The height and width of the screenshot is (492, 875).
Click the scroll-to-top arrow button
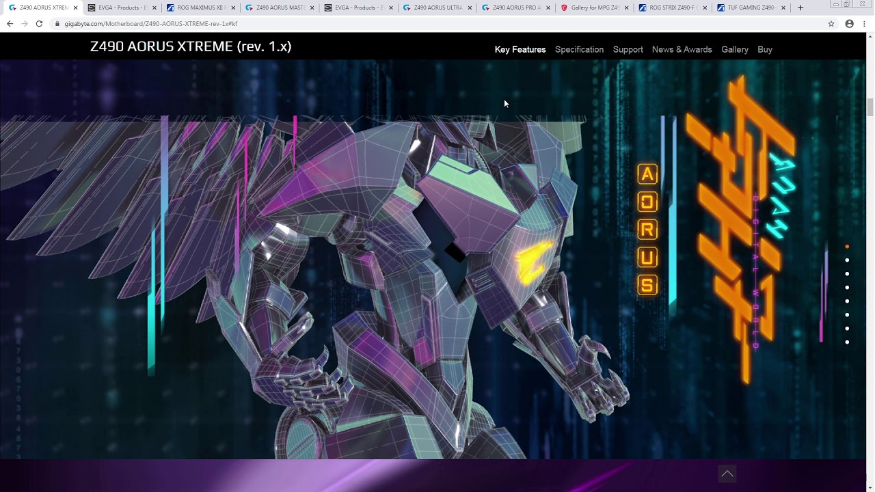click(x=727, y=474)
